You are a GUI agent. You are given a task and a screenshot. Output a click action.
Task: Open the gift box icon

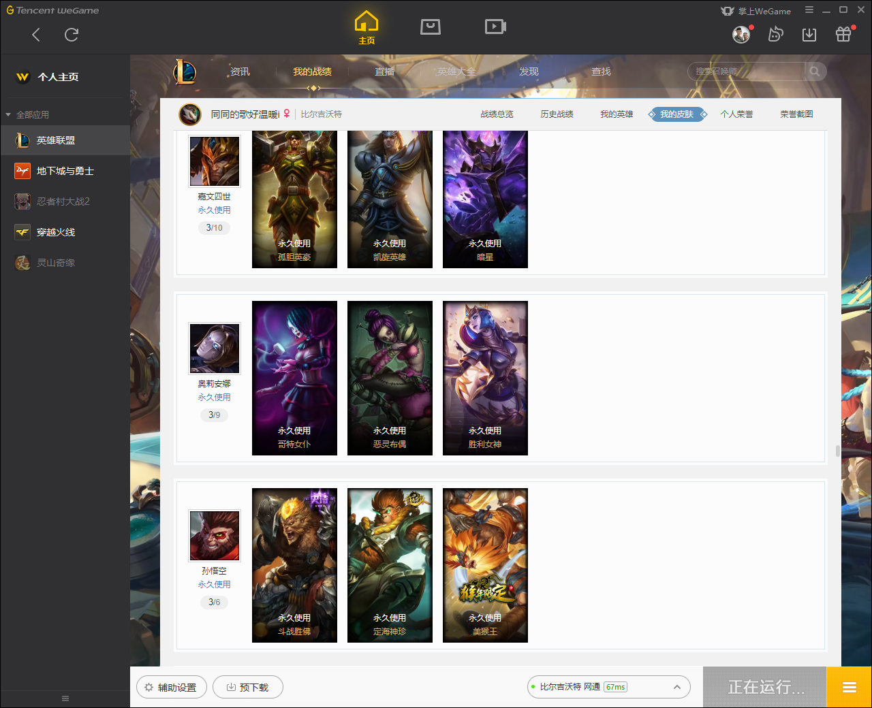(x=843, y=34)
